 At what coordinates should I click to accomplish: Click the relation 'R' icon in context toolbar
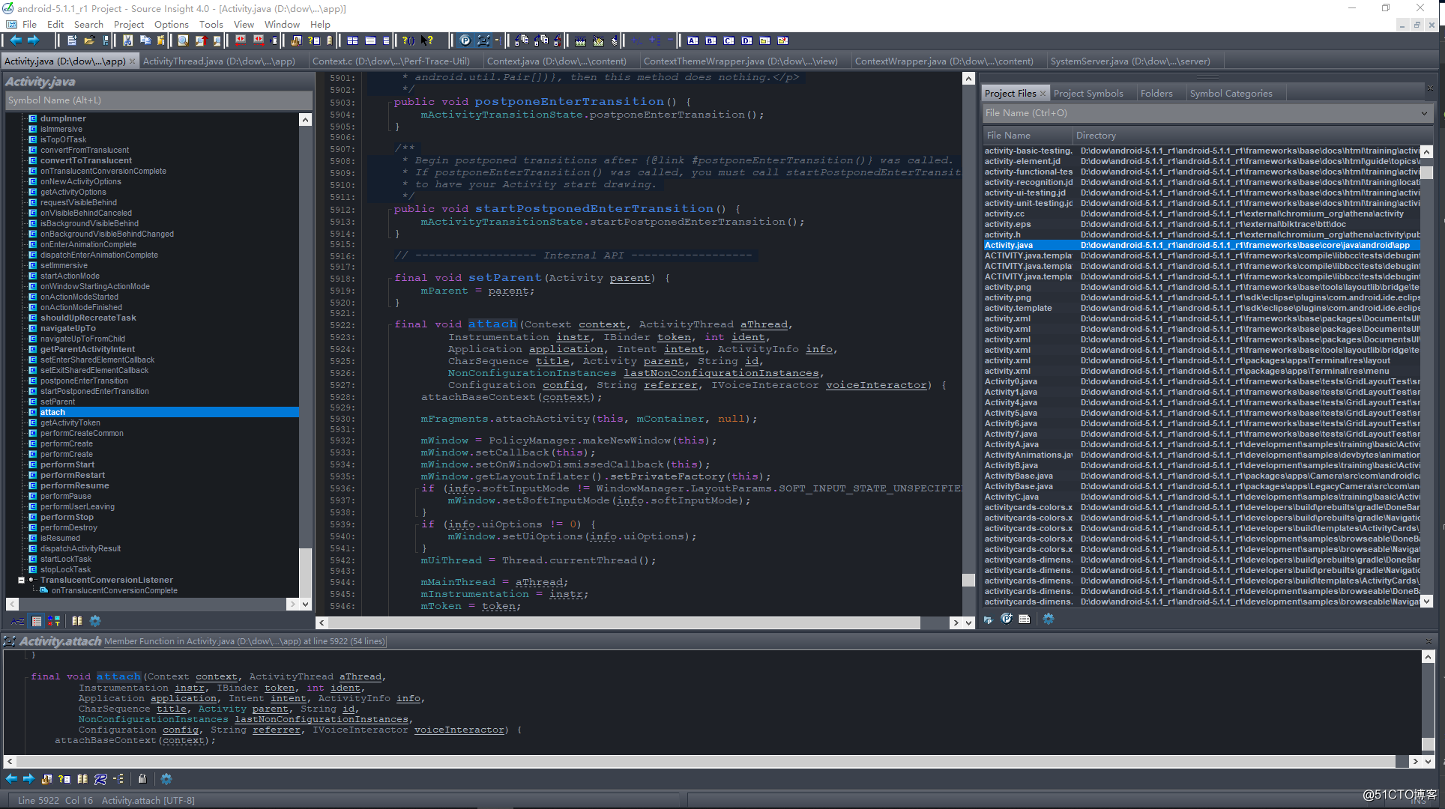coord(100,779)
